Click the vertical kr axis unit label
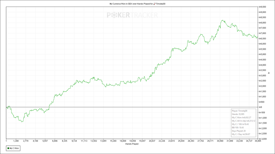 [x=269, y=73]
